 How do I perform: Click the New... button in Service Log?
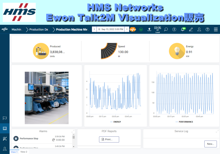click(210, 144)
